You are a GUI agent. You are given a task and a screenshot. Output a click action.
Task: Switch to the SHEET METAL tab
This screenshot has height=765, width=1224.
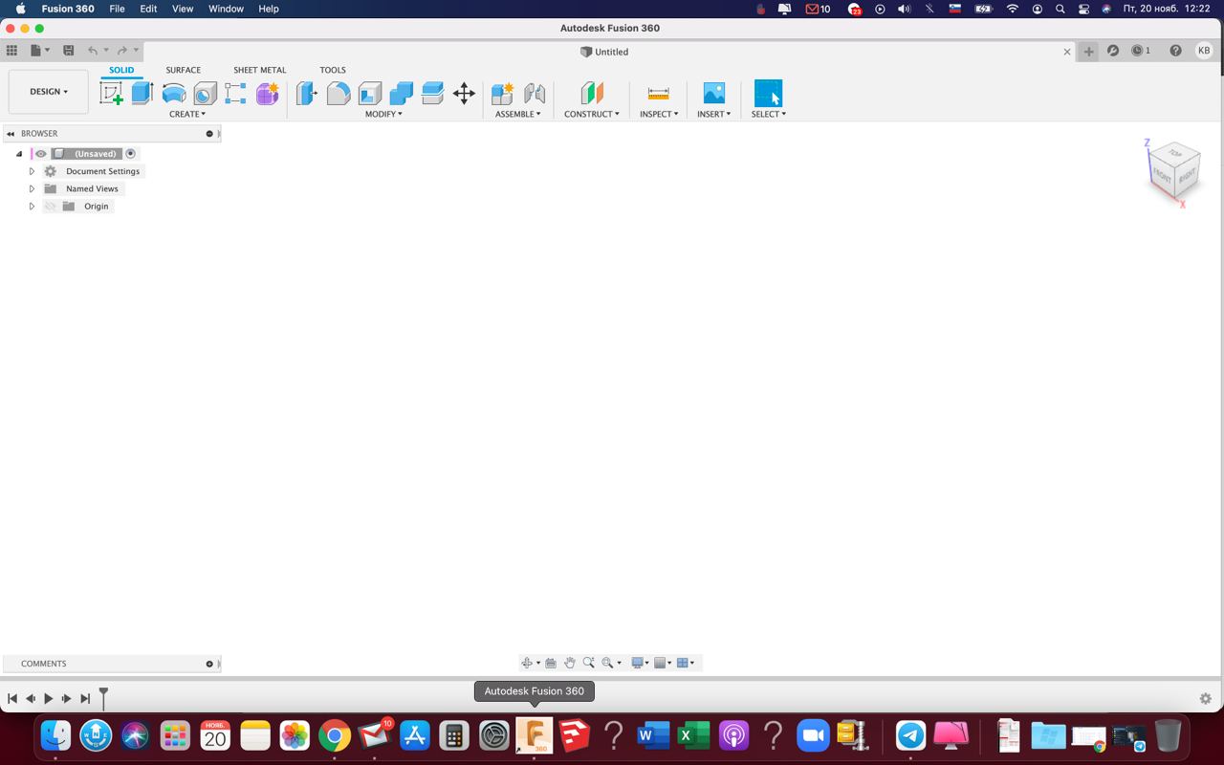[x=259, y=70]
